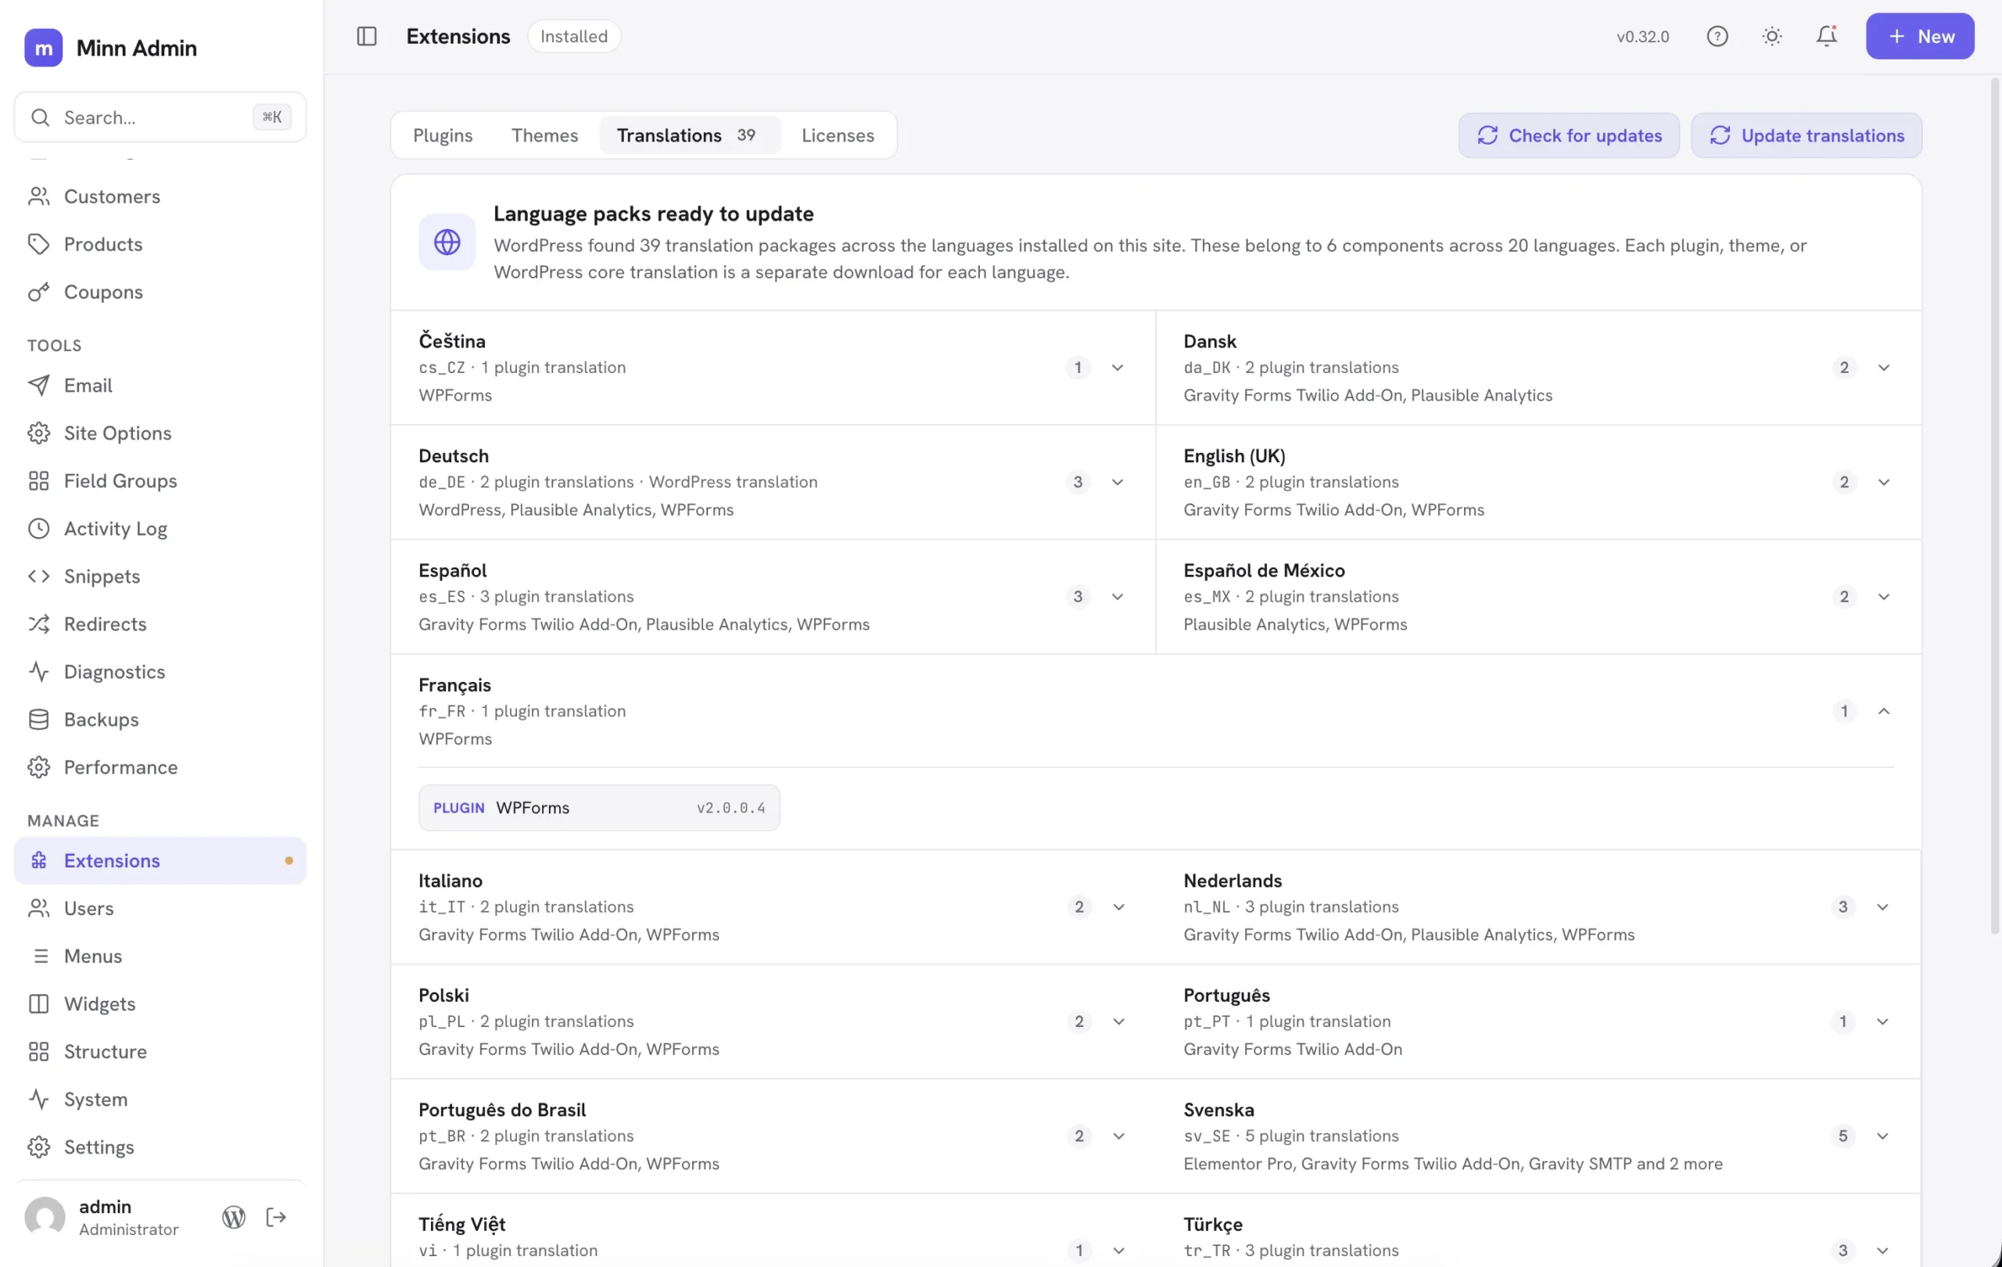
Task: Expand the Čeština language row
Action: [773, 368]
